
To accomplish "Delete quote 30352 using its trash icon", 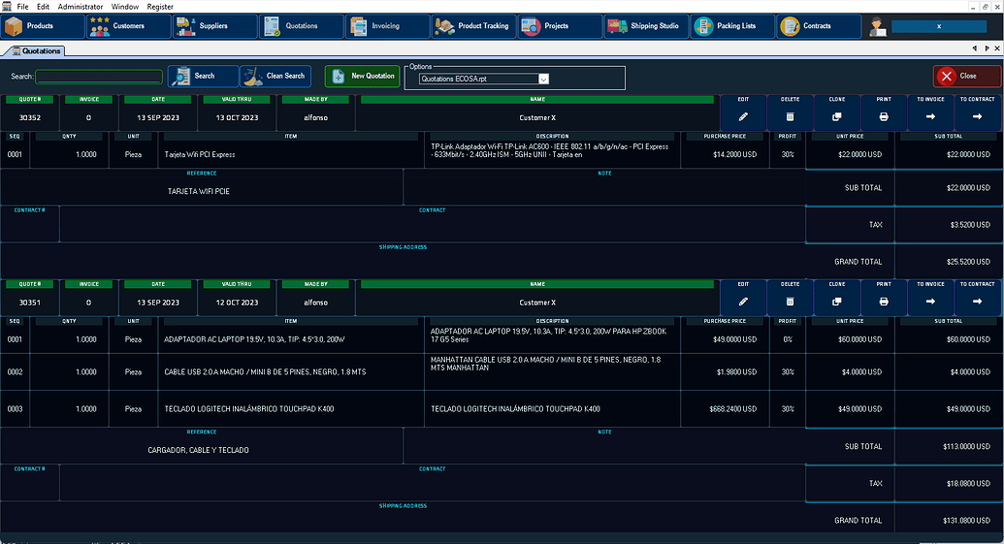I will click(x=790, y=116).
